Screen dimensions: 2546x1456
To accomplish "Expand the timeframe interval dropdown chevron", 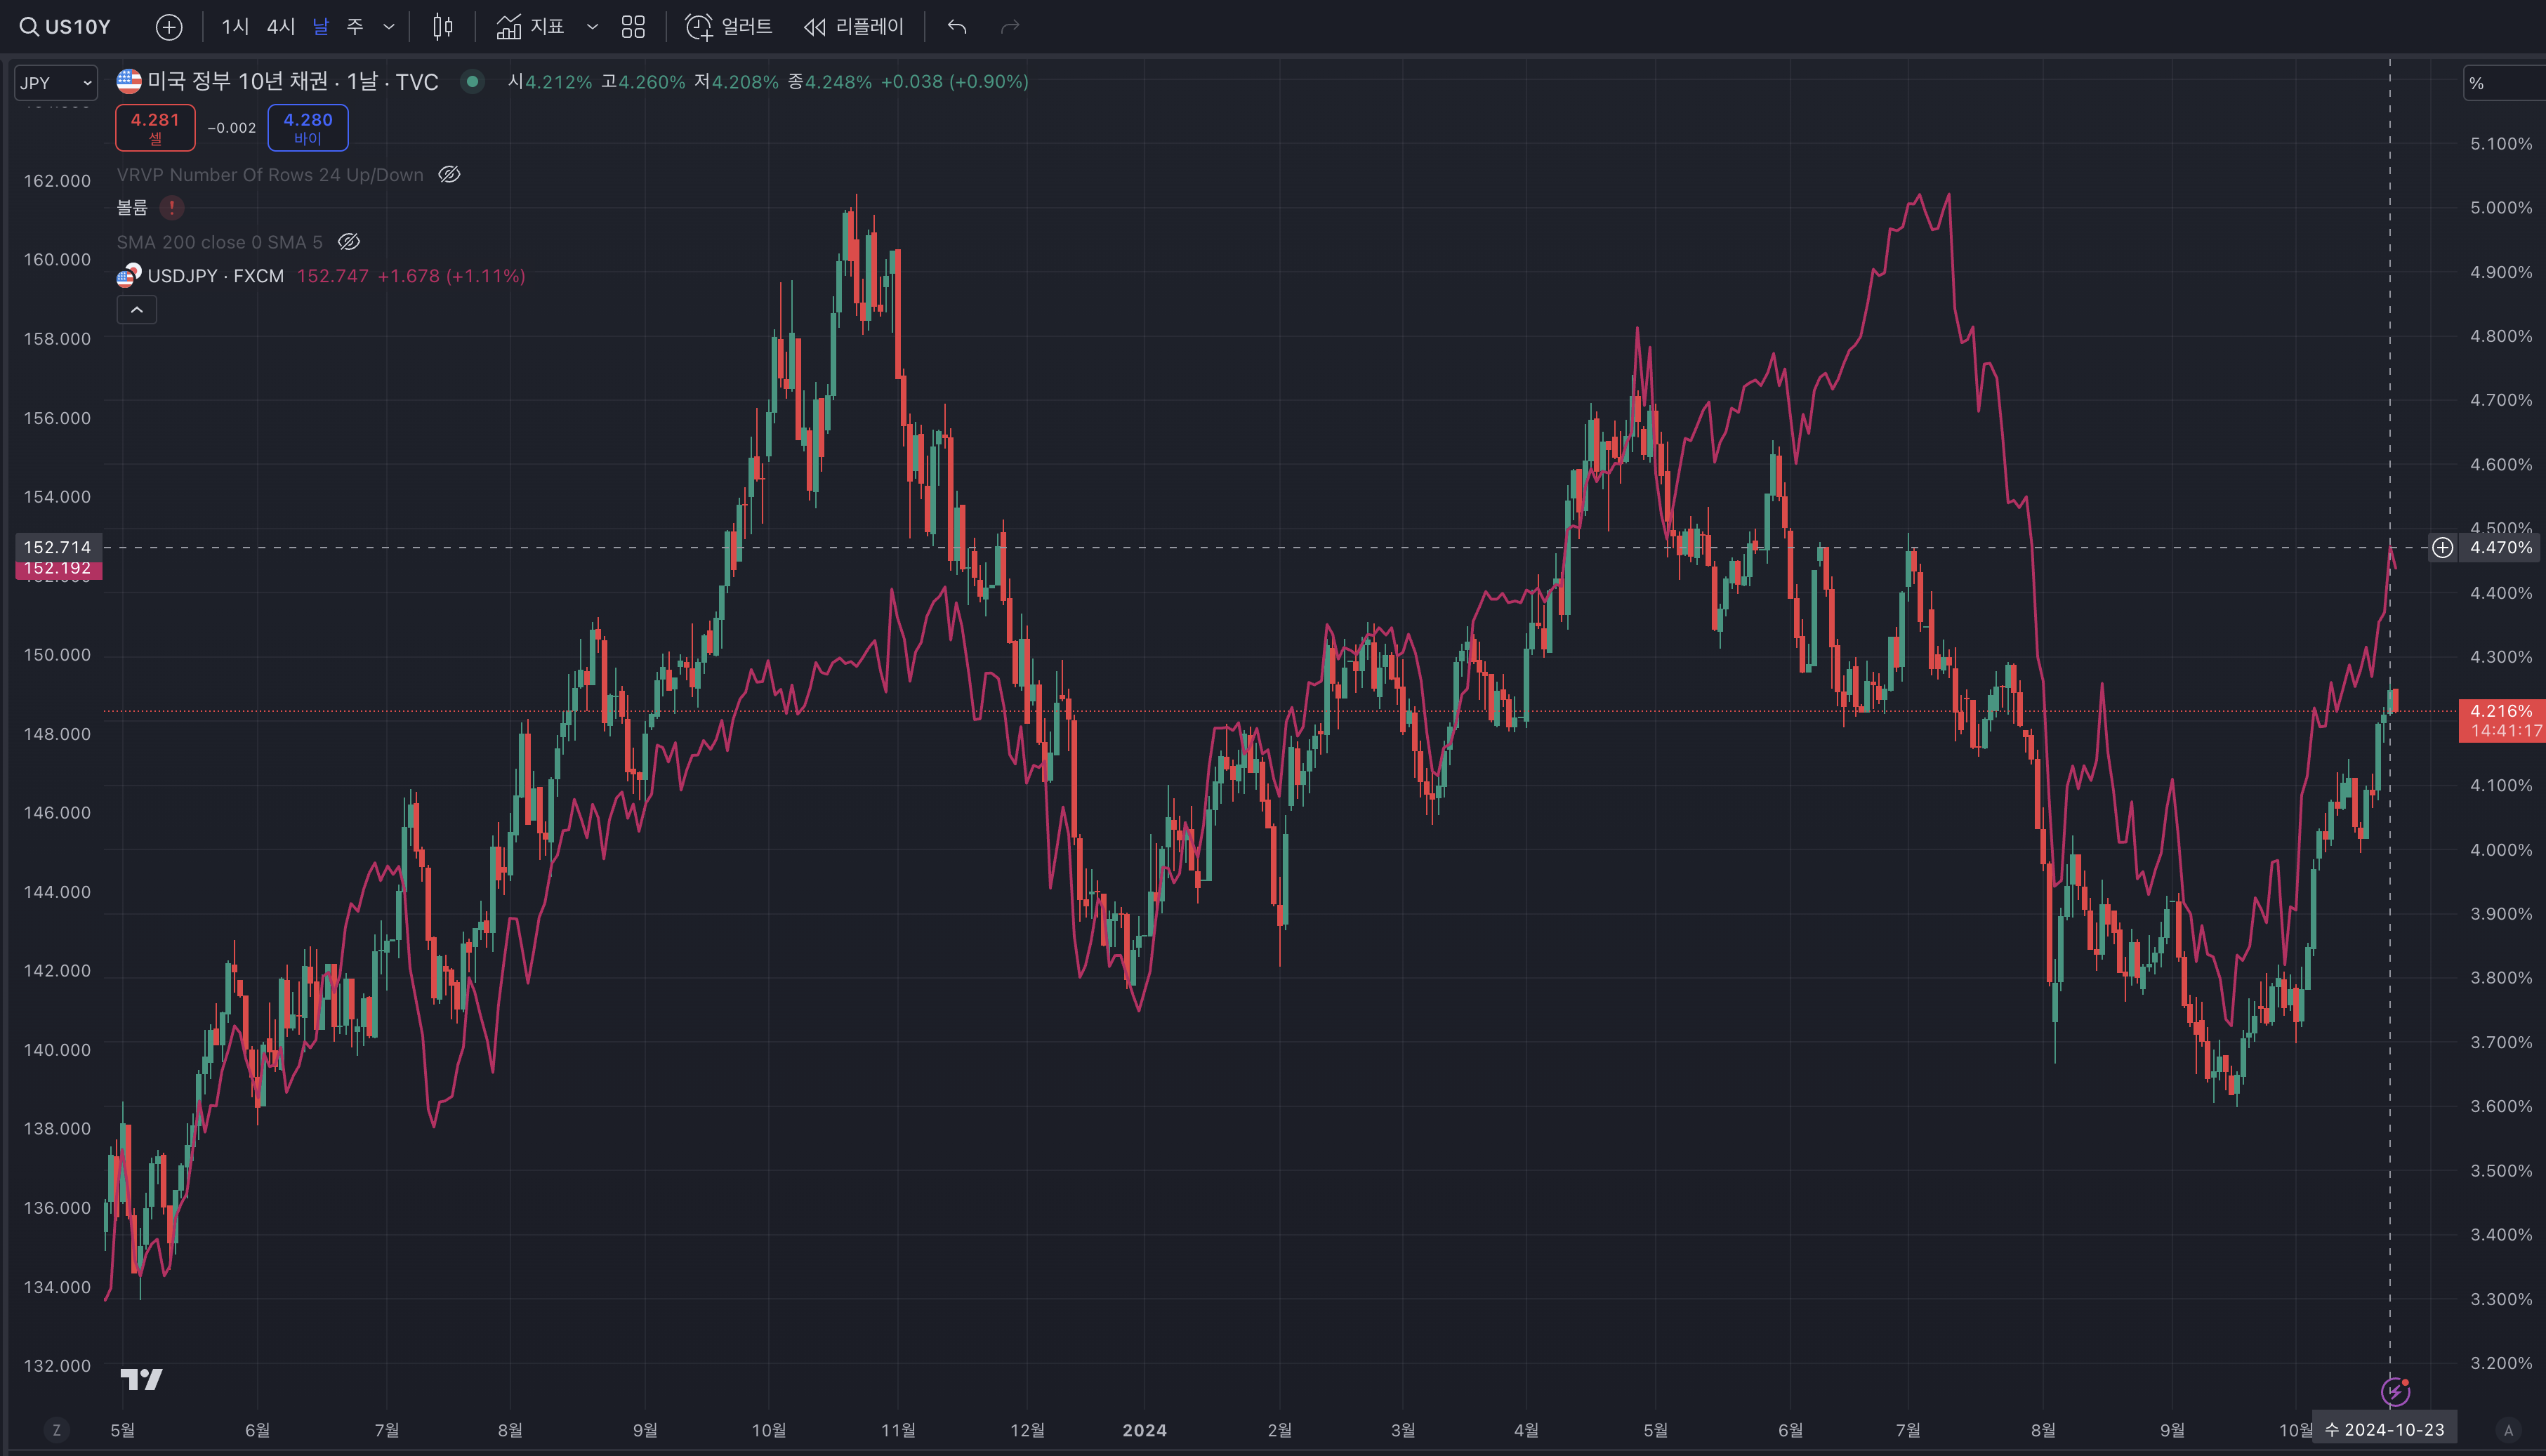I will pyautogui.click(x=389, y=27).
